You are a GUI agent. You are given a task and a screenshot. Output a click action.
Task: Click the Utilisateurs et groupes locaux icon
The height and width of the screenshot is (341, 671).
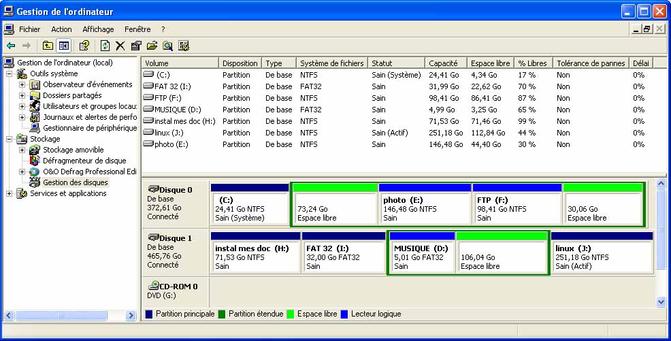35,106
